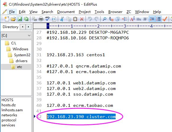Save the file with the floppy icon
The image size is (172, 132).
20,19
